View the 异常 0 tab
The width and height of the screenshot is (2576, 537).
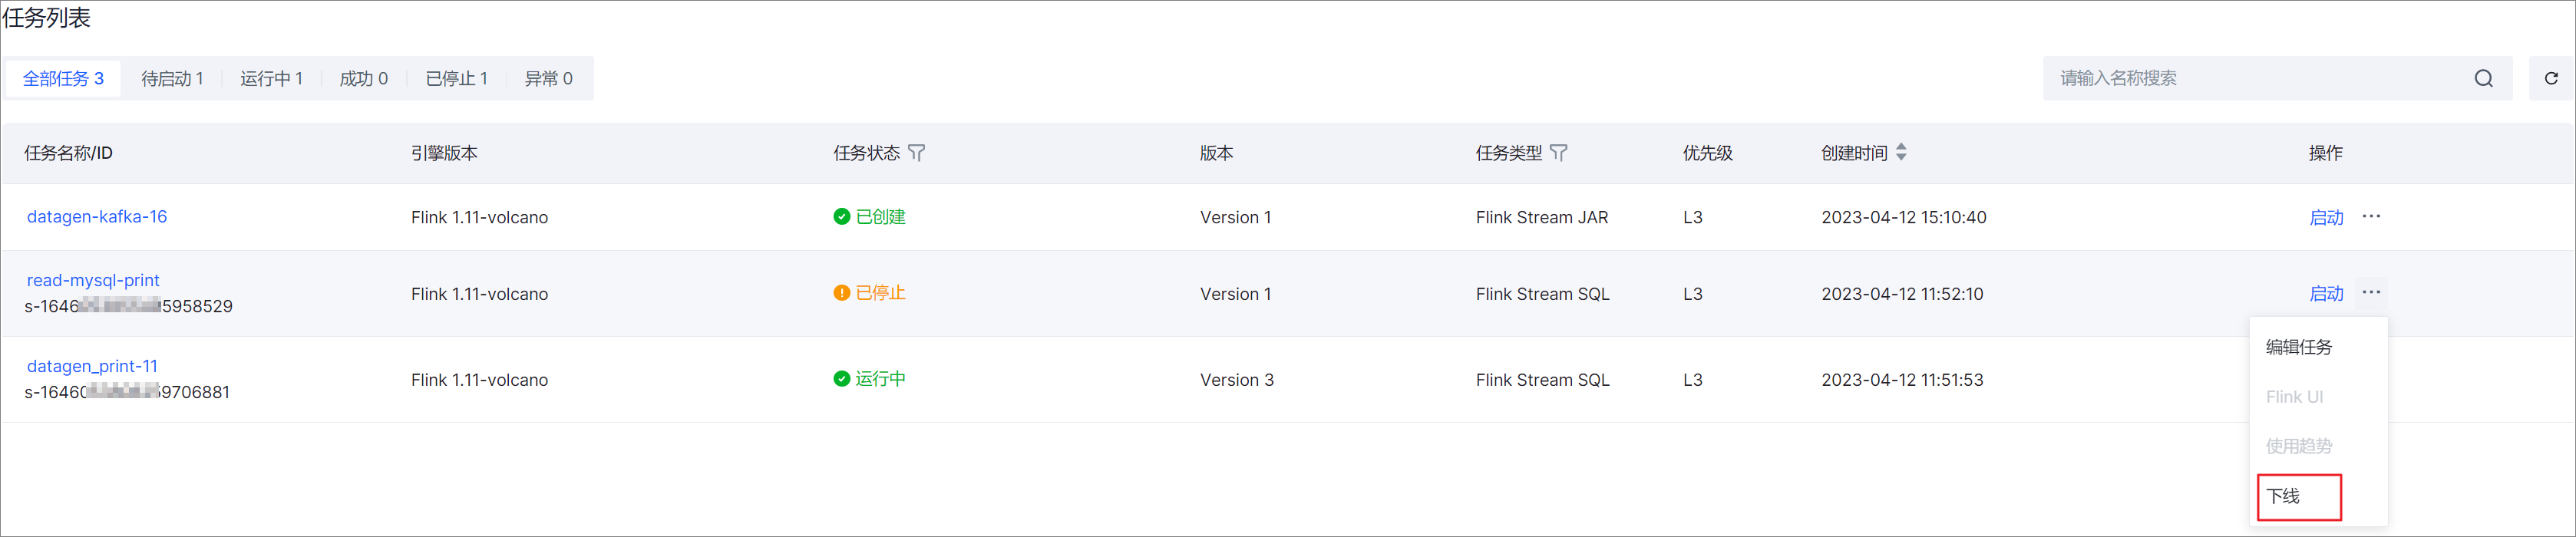[548, 79]
